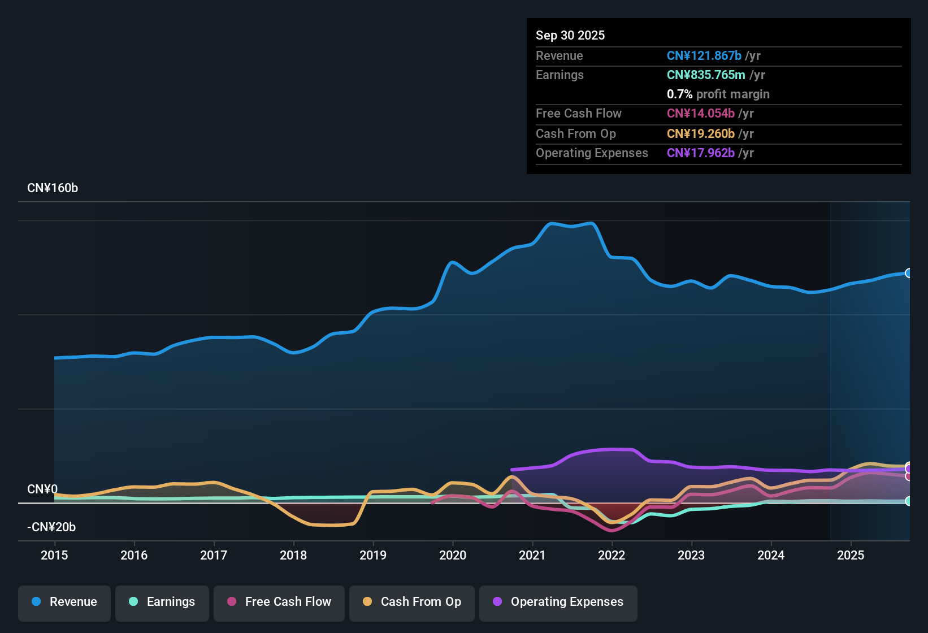The width and height of the screenshot is (928, 633).
Task: Select the Revenue endpoint marker on the chart
Action: click(909, 274)
